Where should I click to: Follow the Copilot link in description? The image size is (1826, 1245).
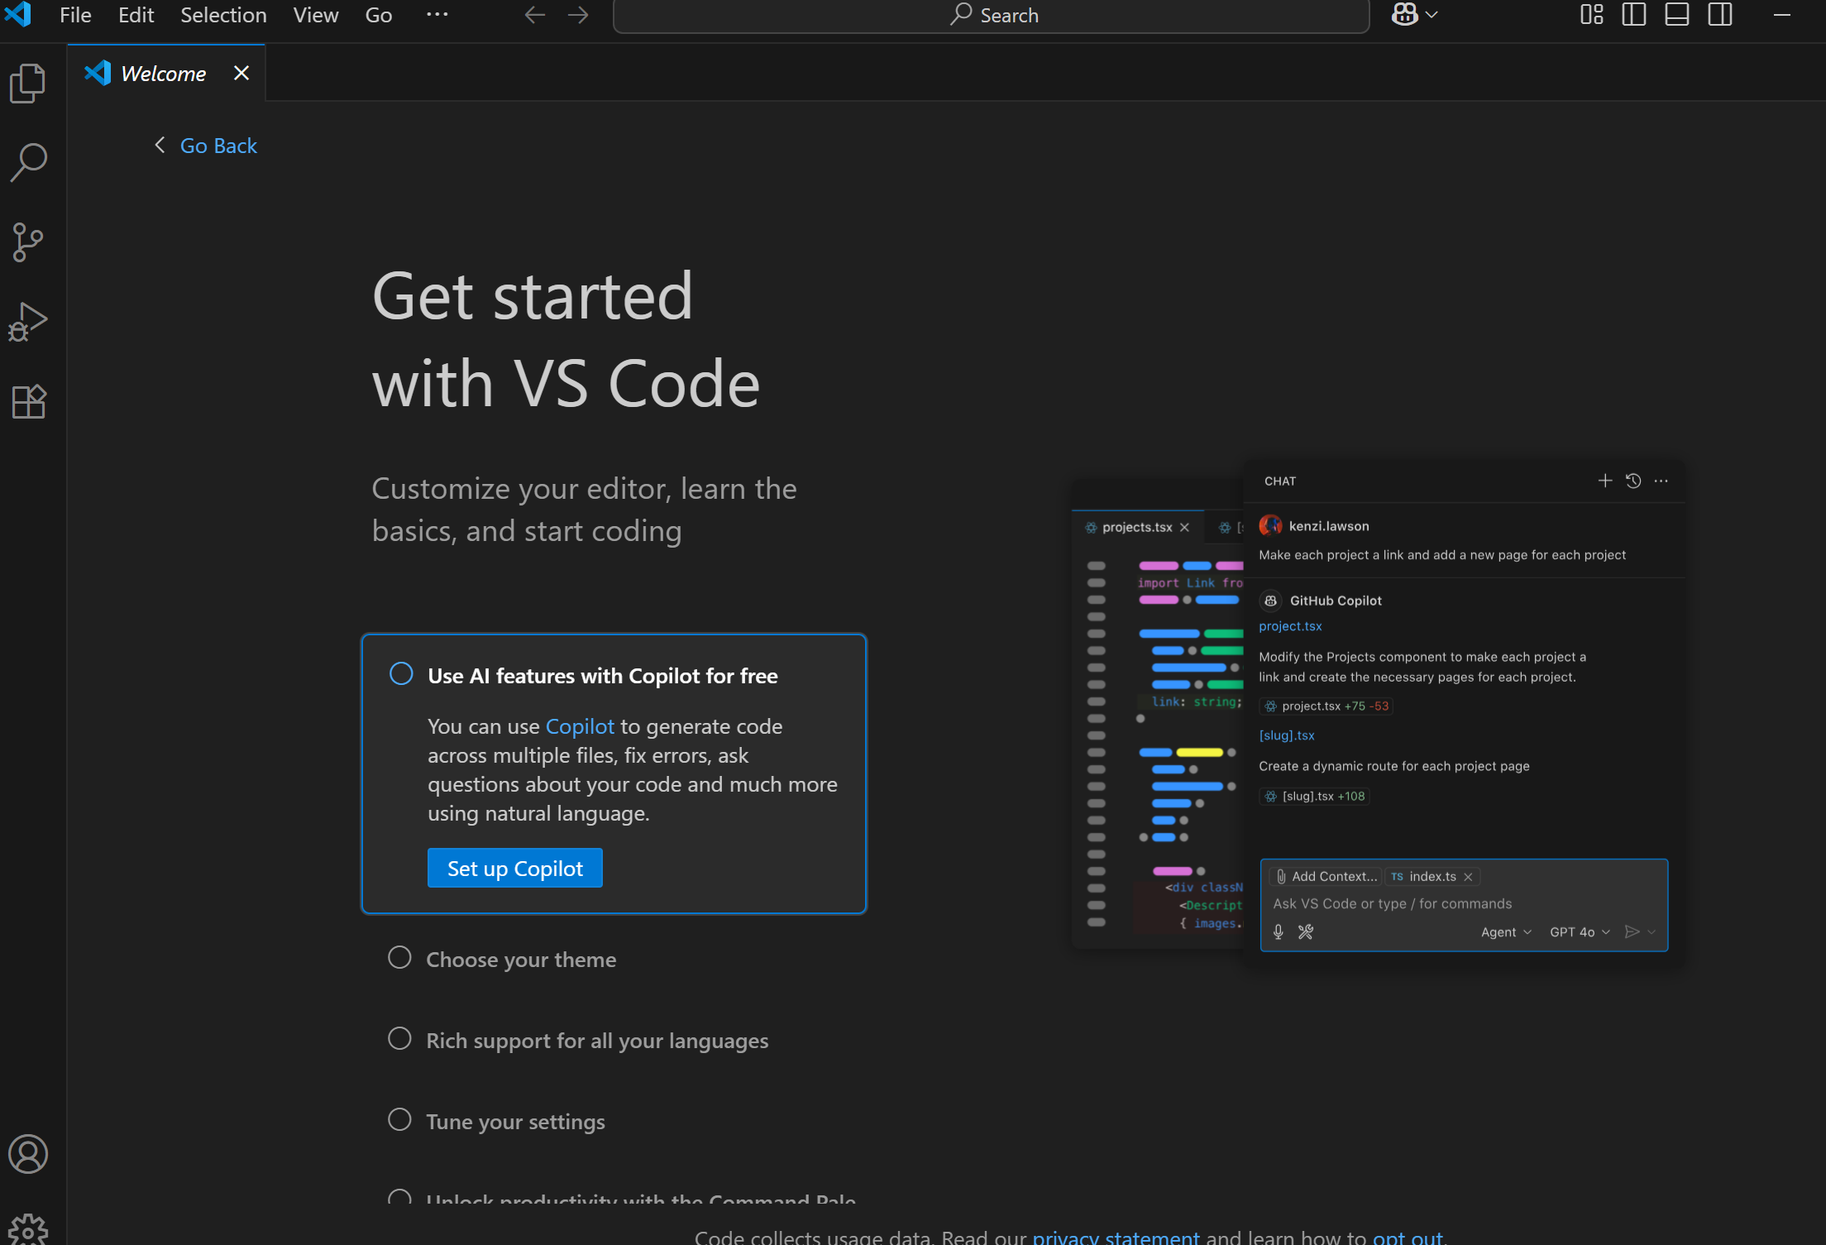(580, 726)
